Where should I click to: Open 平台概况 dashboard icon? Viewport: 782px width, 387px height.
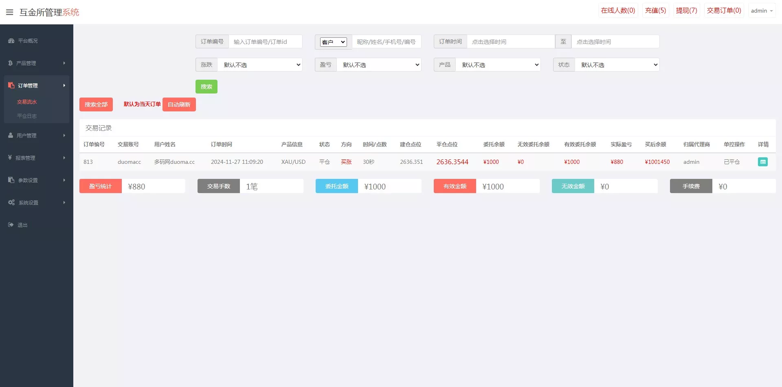coord(11,41)
